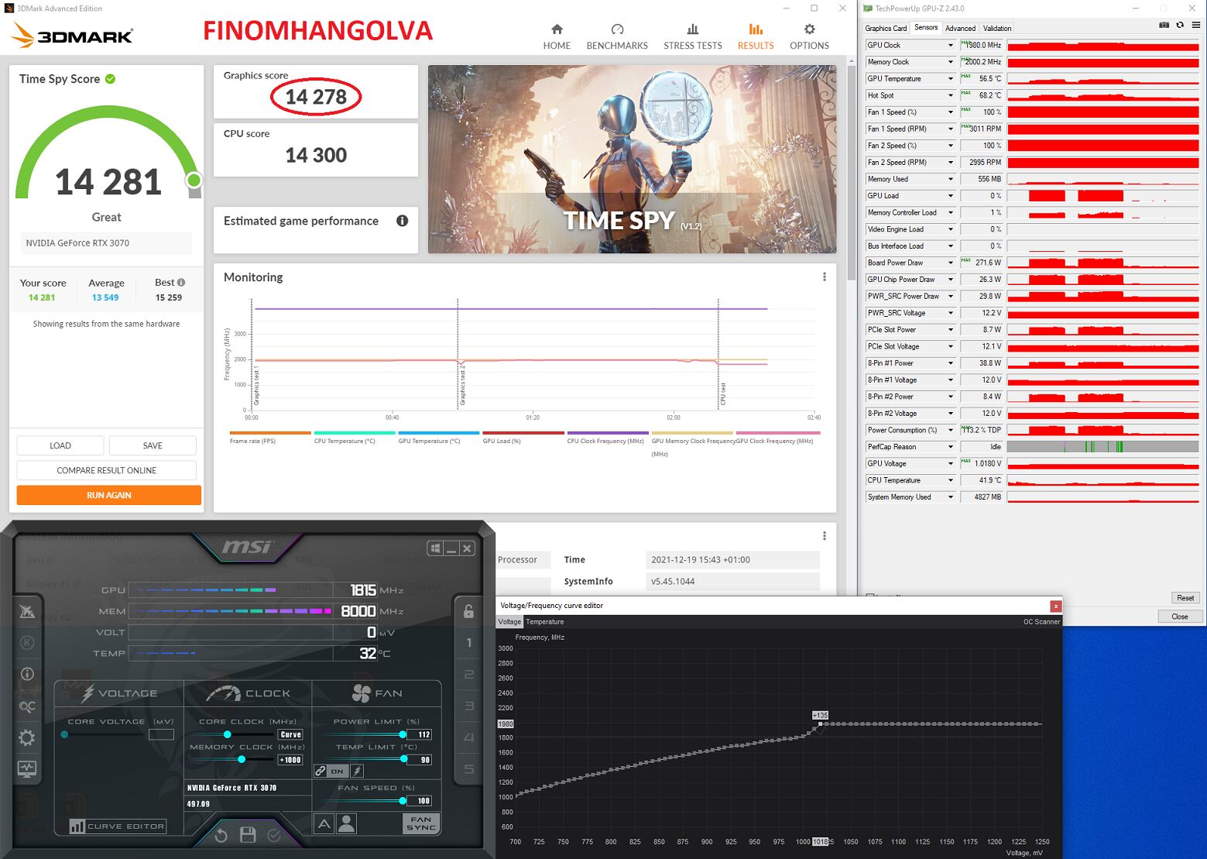Click Voltage lightning icon header
Image resolution: width=1207 pixels, height=859 pixels.
coord(87,693)
